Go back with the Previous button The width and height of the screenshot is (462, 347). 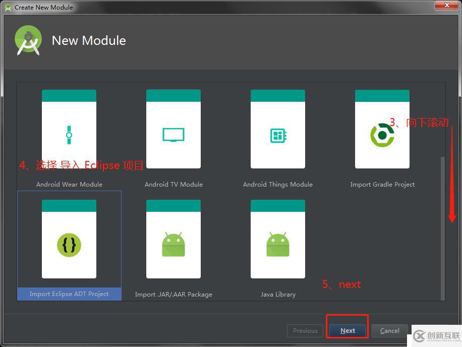[x=305, y=331]
